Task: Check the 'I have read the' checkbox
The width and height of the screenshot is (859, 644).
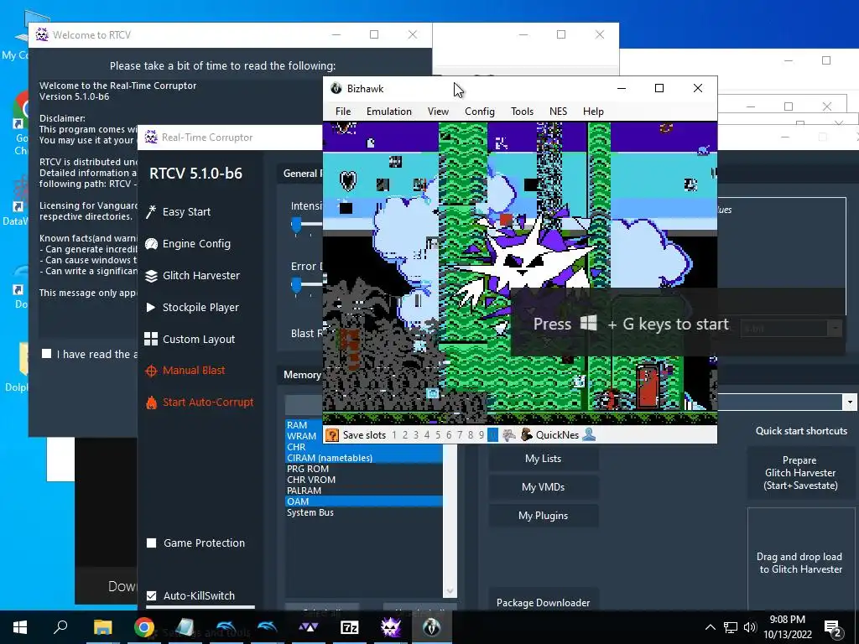Action: [47, 354]
